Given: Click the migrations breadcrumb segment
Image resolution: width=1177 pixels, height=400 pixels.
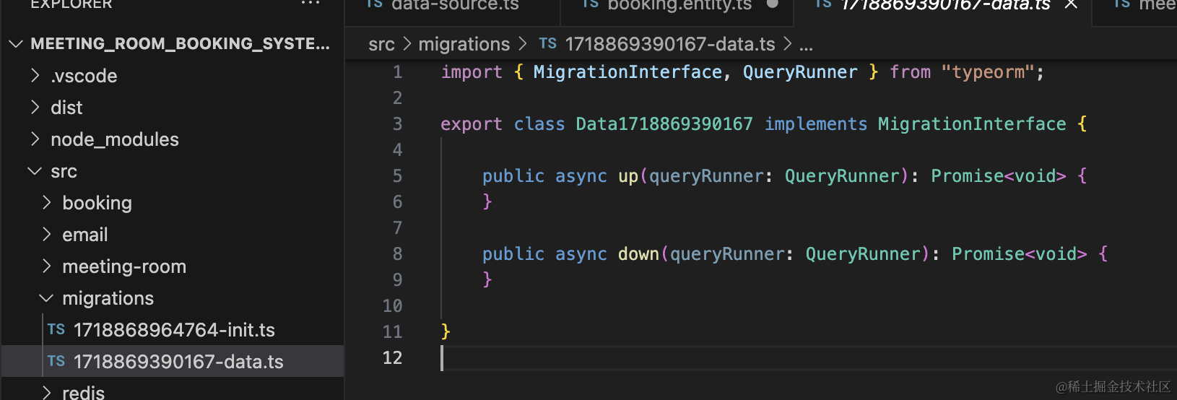Looking at the screenshot, I should pyautogui.click(x=464, y=44).
